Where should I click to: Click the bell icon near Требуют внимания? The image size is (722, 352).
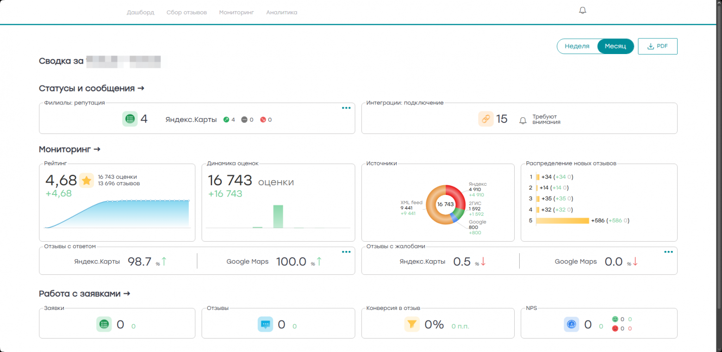pyautogui.click(x=523, y=120)
